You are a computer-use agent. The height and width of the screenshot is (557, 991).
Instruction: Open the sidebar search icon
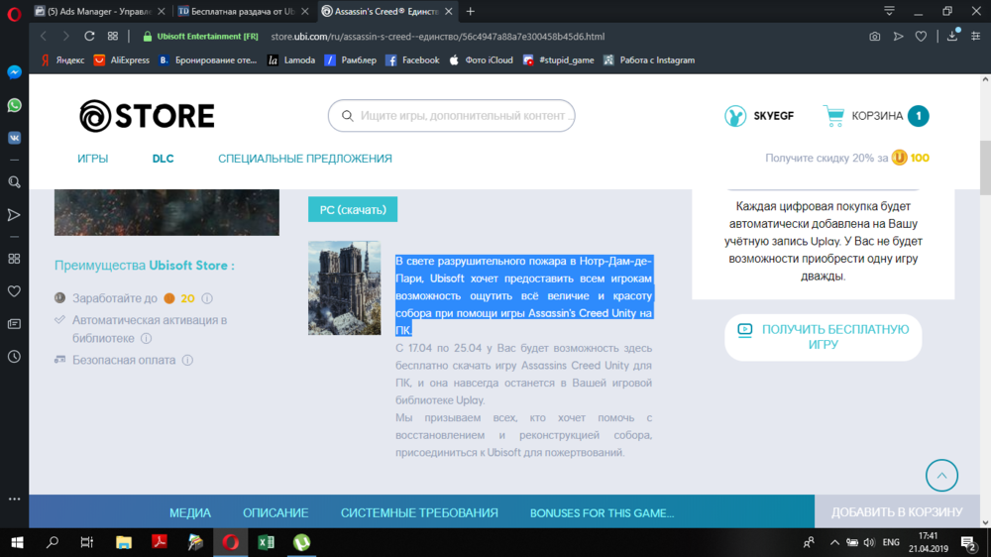(x=14, y=182)
